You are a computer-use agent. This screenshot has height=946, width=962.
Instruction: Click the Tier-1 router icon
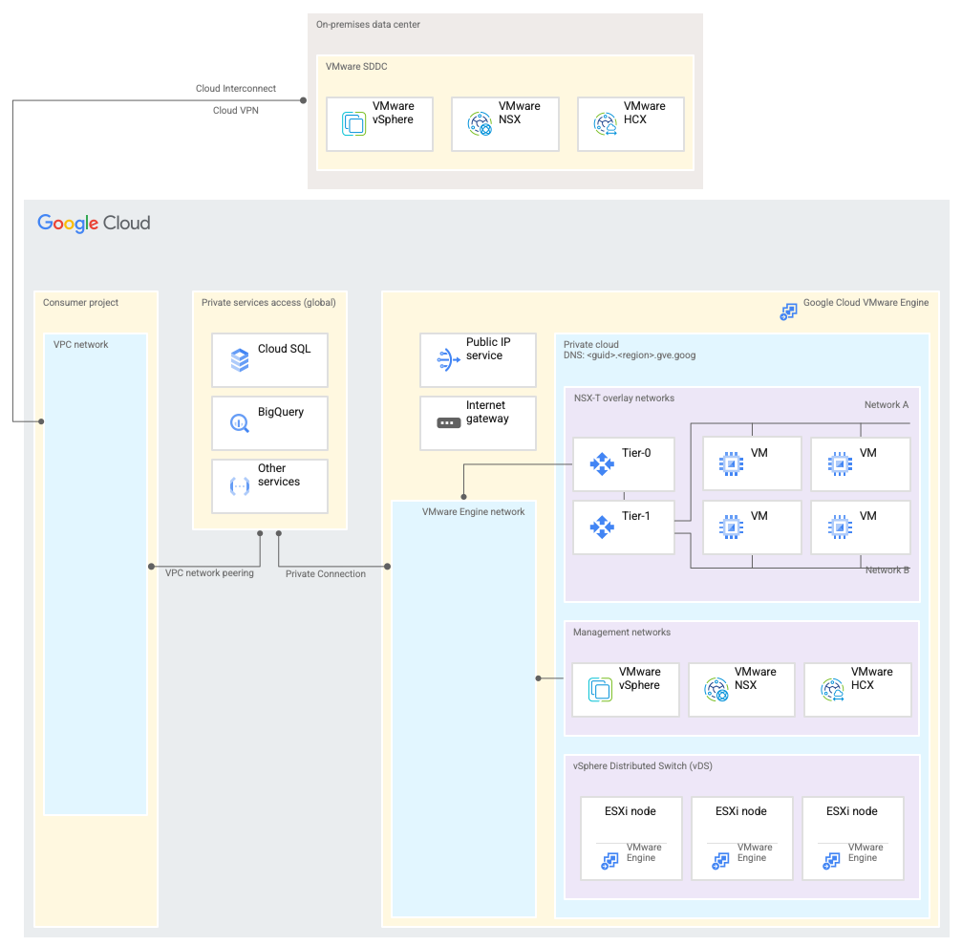coord(601,527)
